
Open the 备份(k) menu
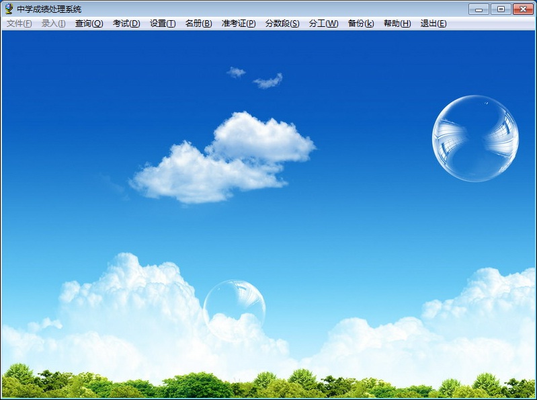coord(361,24)
